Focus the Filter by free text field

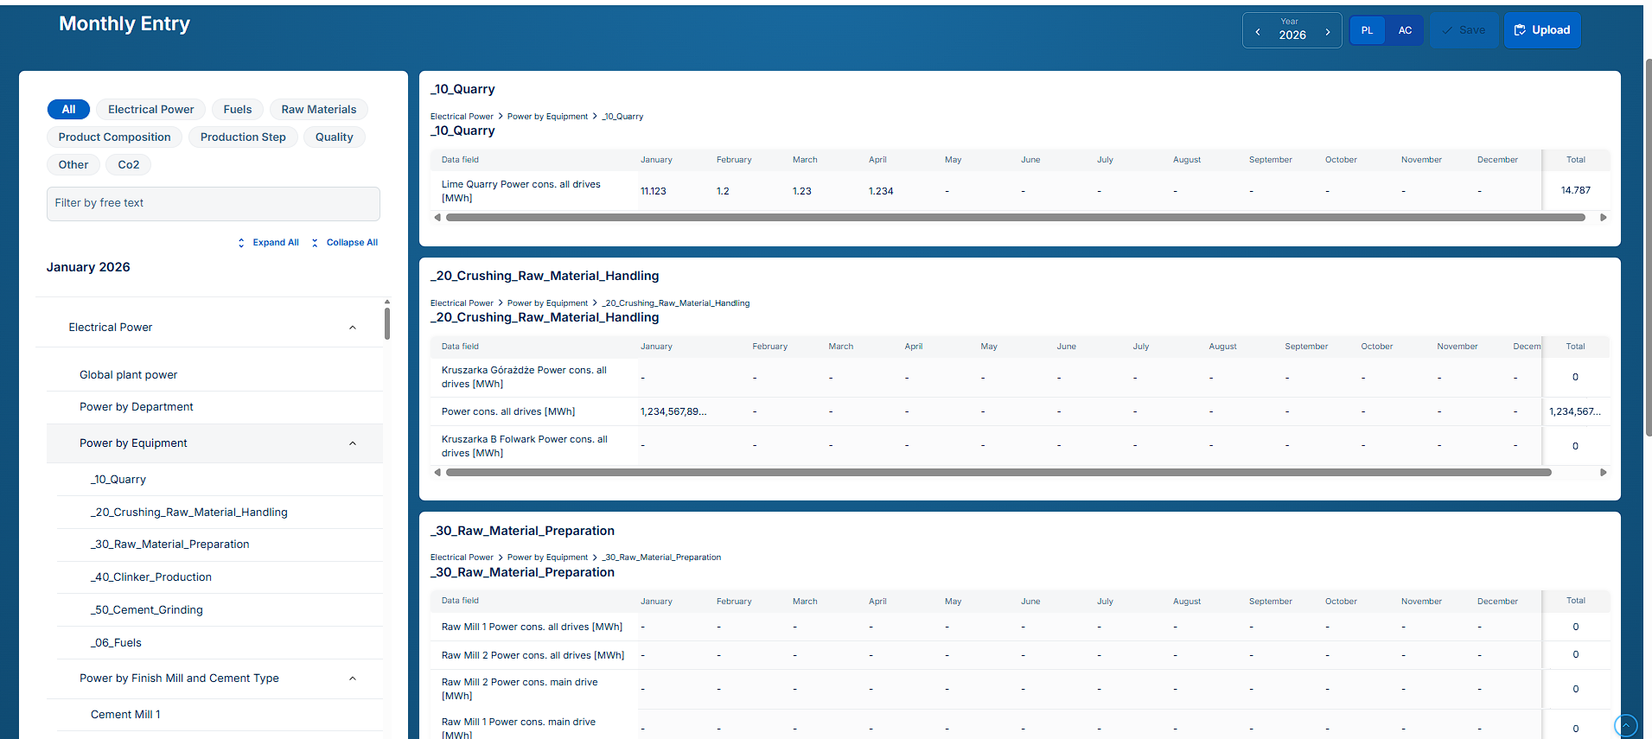point(214,204)
